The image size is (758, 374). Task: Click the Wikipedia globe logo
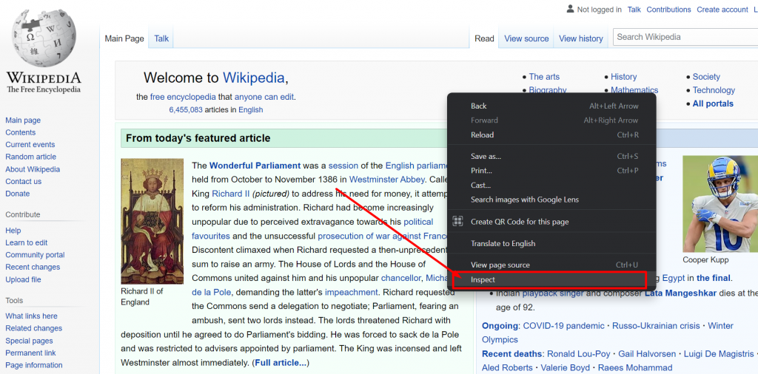coord(44,37)
